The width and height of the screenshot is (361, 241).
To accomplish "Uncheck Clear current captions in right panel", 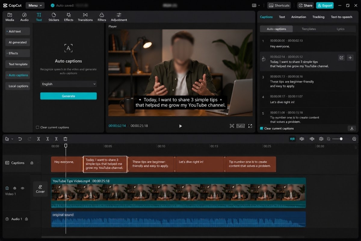I will (x=262, y=128).
